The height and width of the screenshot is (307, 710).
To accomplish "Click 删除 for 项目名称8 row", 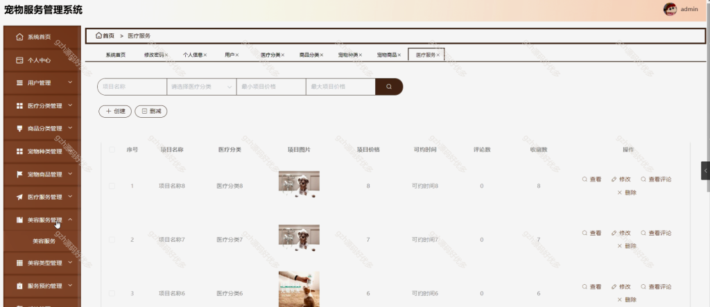I will click(x=627, y=193).
